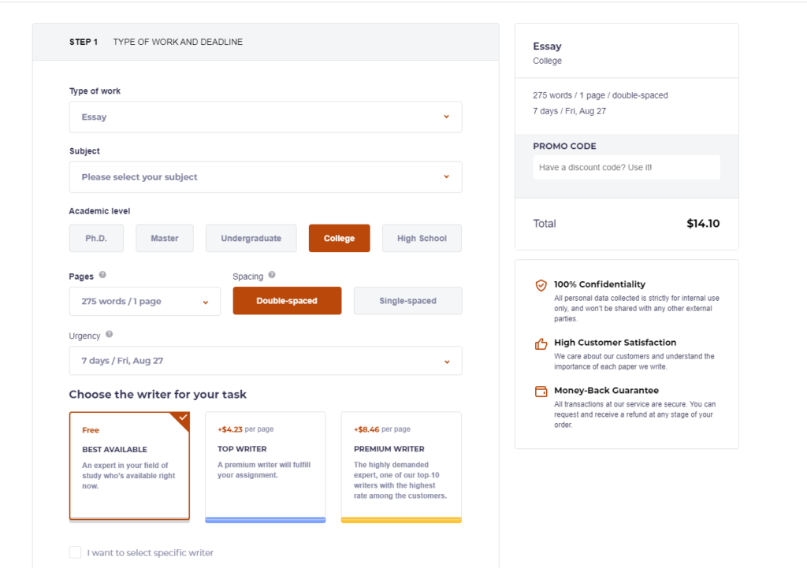This screenshot has width=807, height=568.
Task: Open the subject selection dropdown
Action: [x=266, y=177]
